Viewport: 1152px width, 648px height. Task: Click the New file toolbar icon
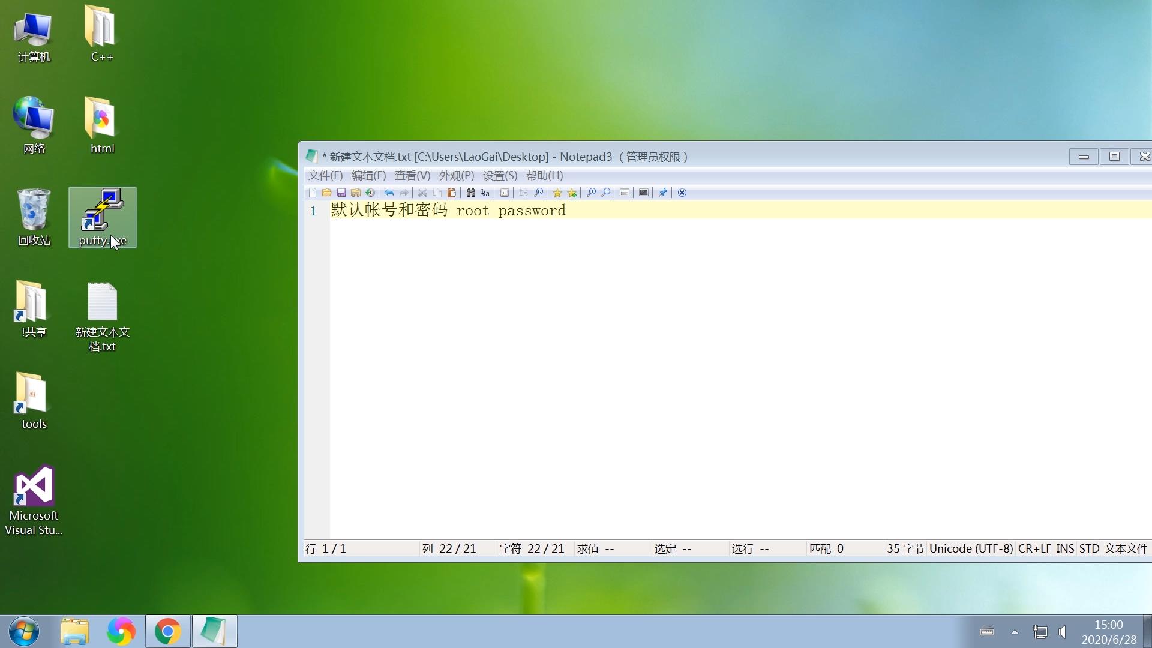[312, 193]
